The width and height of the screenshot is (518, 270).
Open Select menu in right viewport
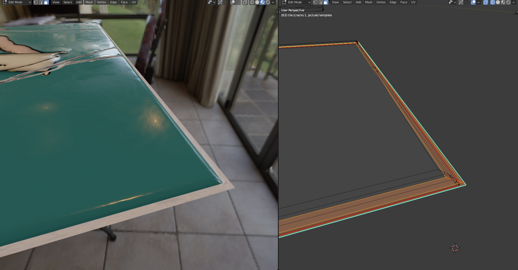[347, 2]
